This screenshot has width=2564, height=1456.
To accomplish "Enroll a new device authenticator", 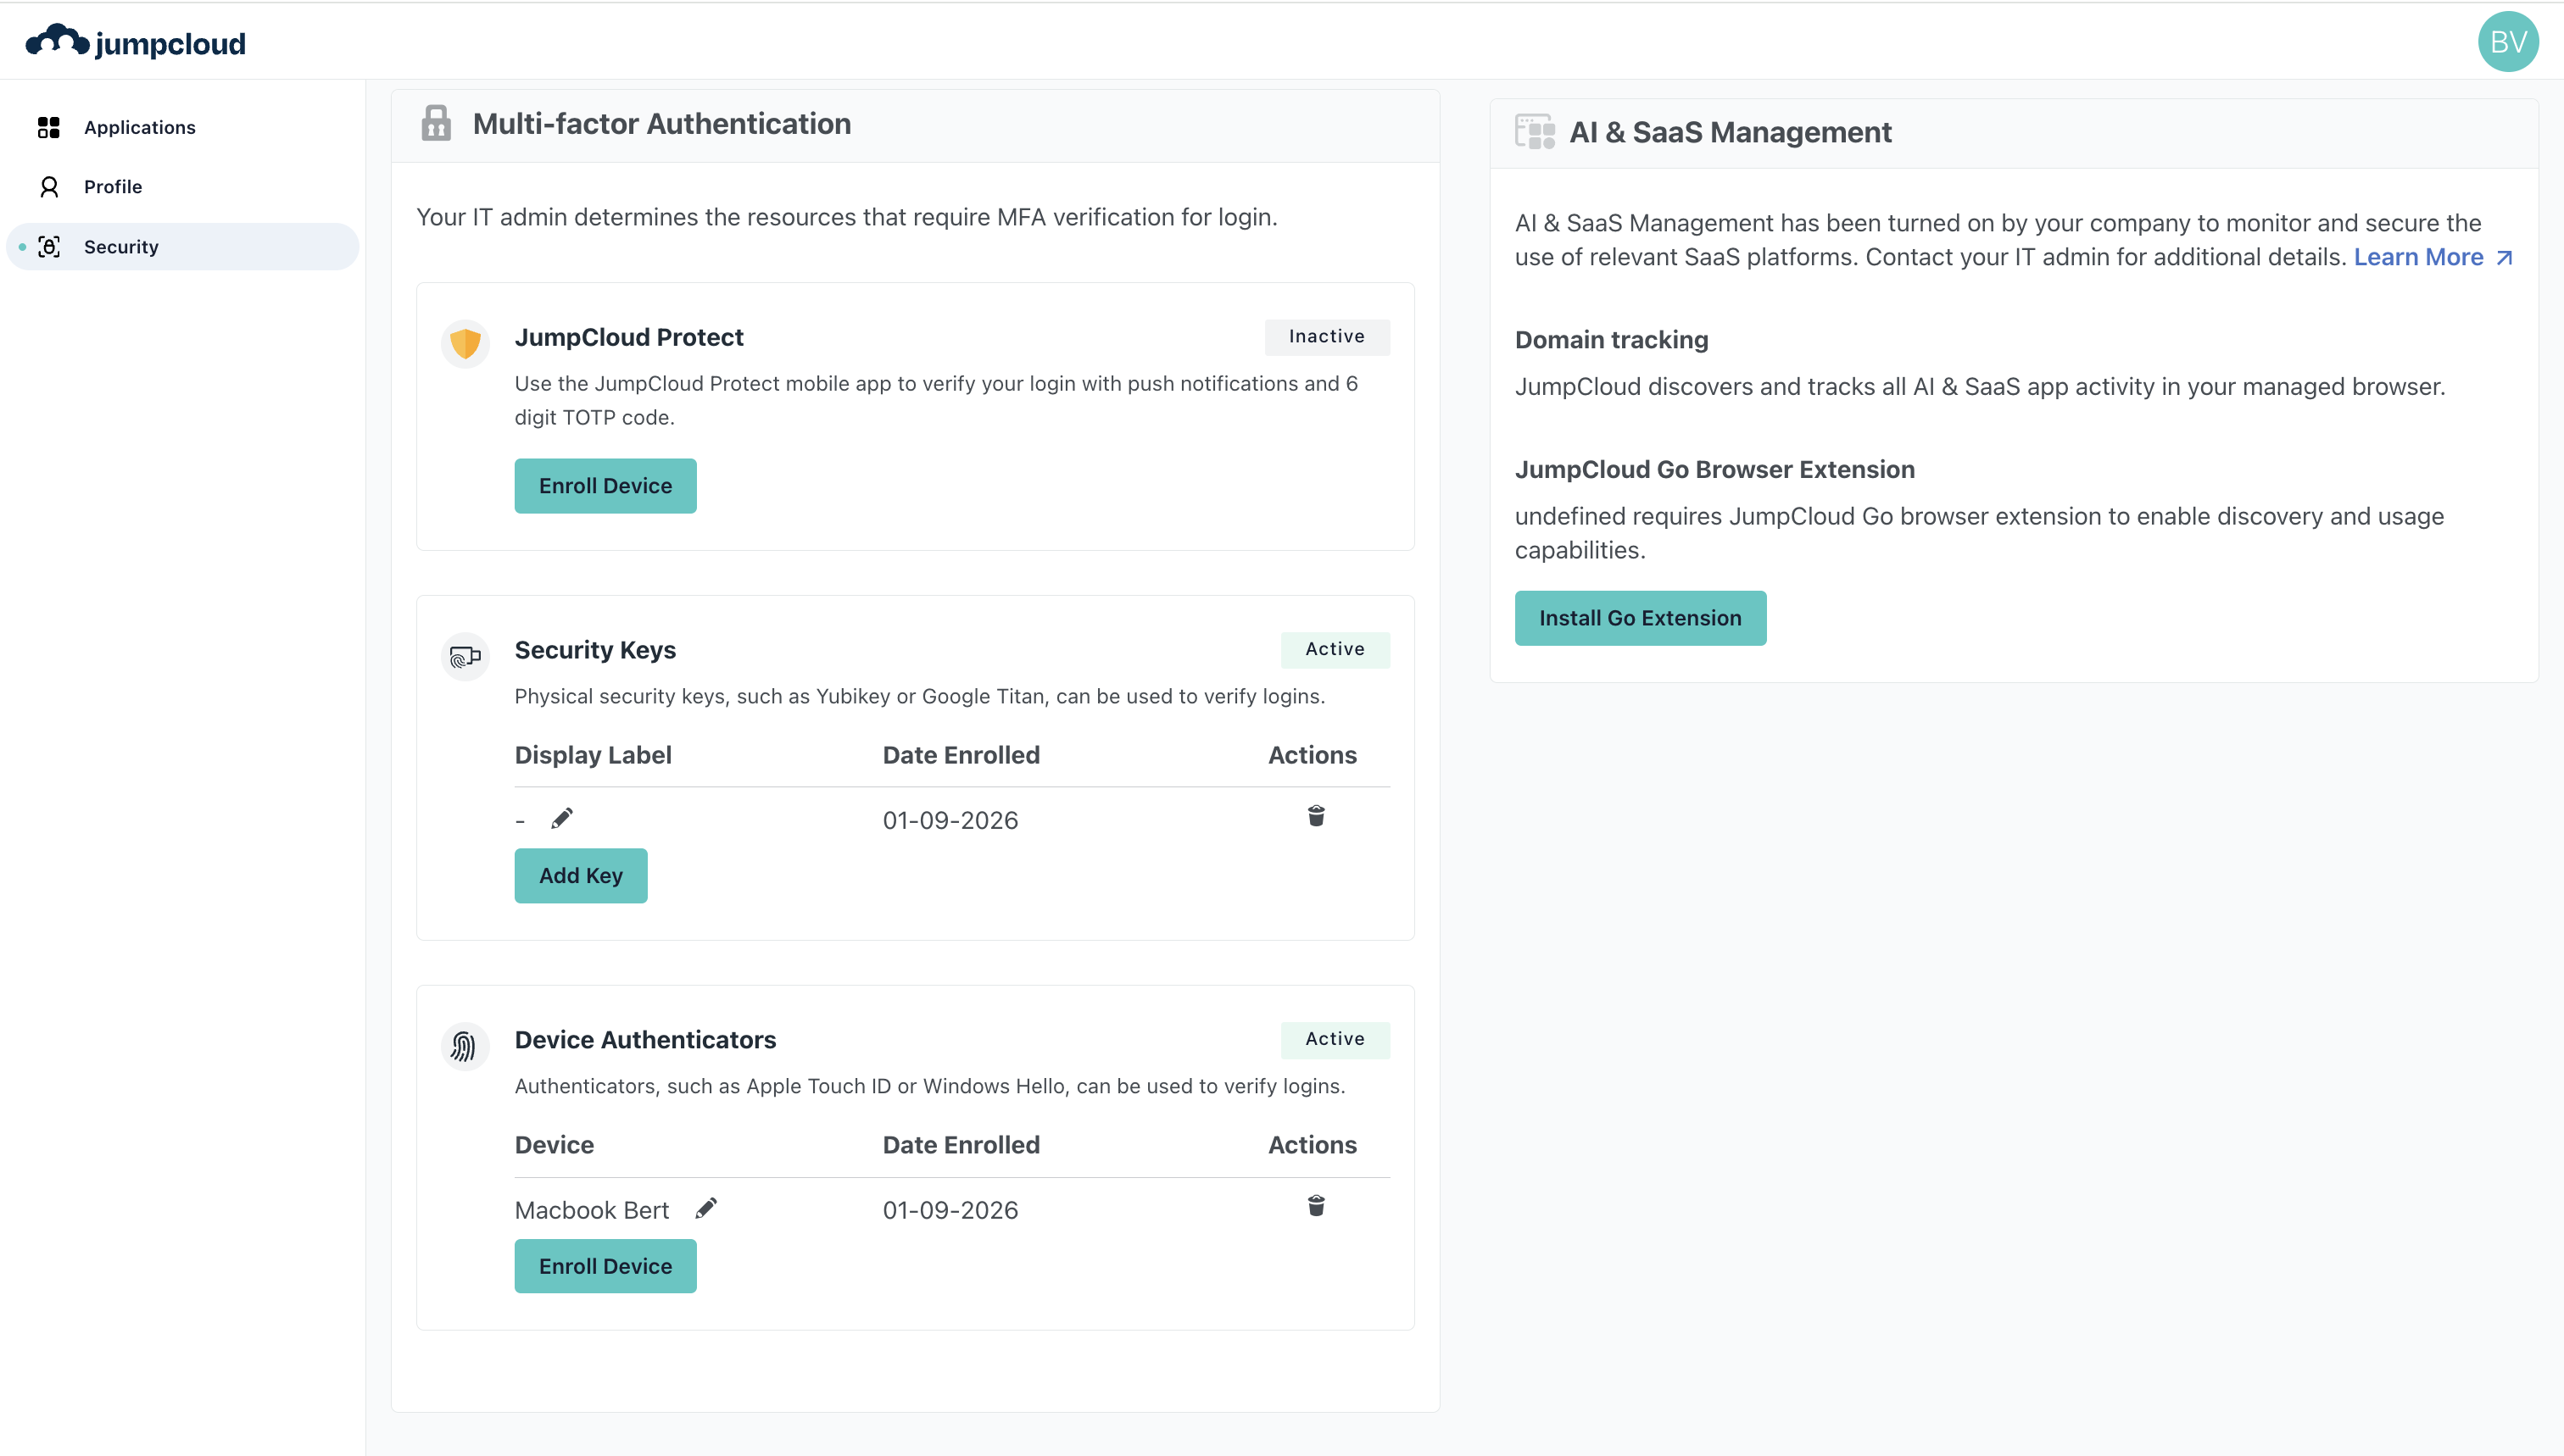I will tap(605, 1266).
